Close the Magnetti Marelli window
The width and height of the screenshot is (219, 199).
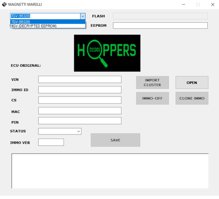pos(213,4)
